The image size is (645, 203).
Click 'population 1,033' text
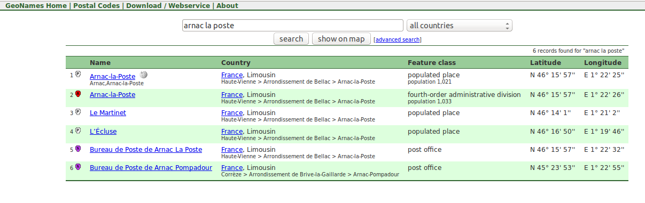click(430, 101)
